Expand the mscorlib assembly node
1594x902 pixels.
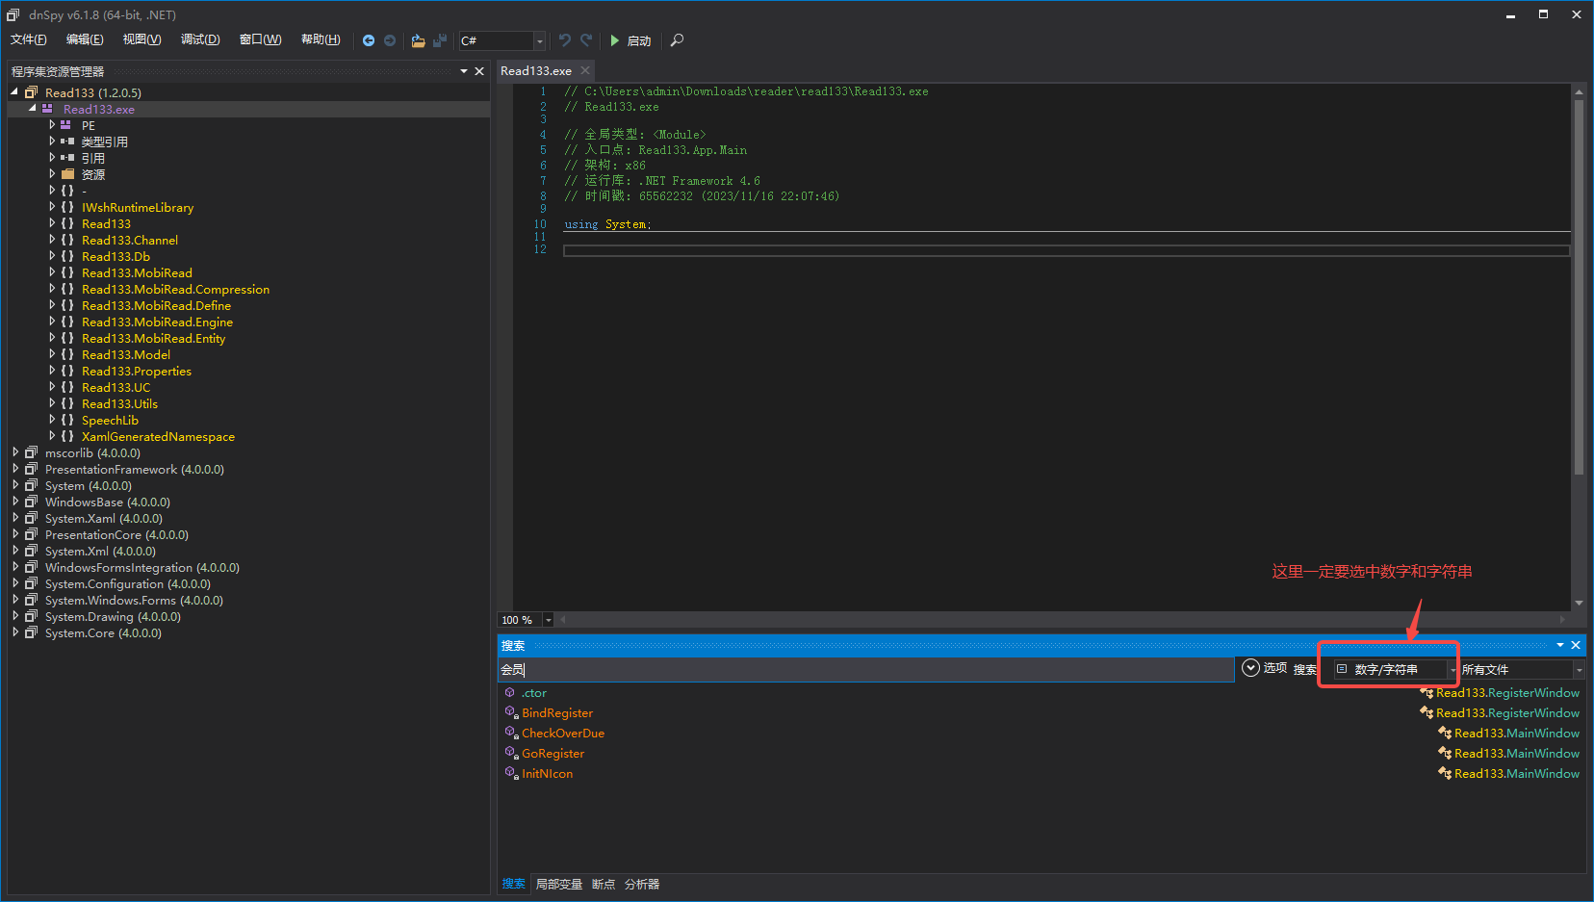click(15, 452)
